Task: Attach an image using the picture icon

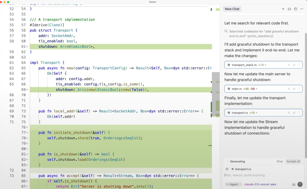Action: (x=294, y=184)
